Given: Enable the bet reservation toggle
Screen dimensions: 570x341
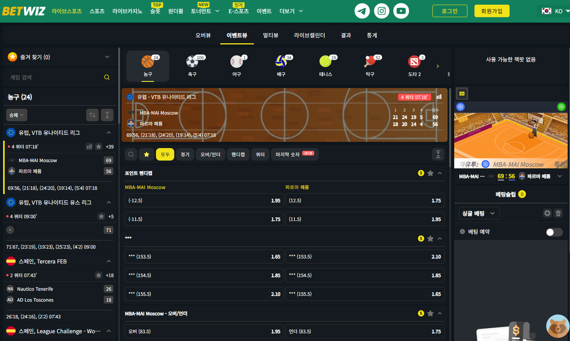Looking at the screenshot, I should tap(554, 232).
